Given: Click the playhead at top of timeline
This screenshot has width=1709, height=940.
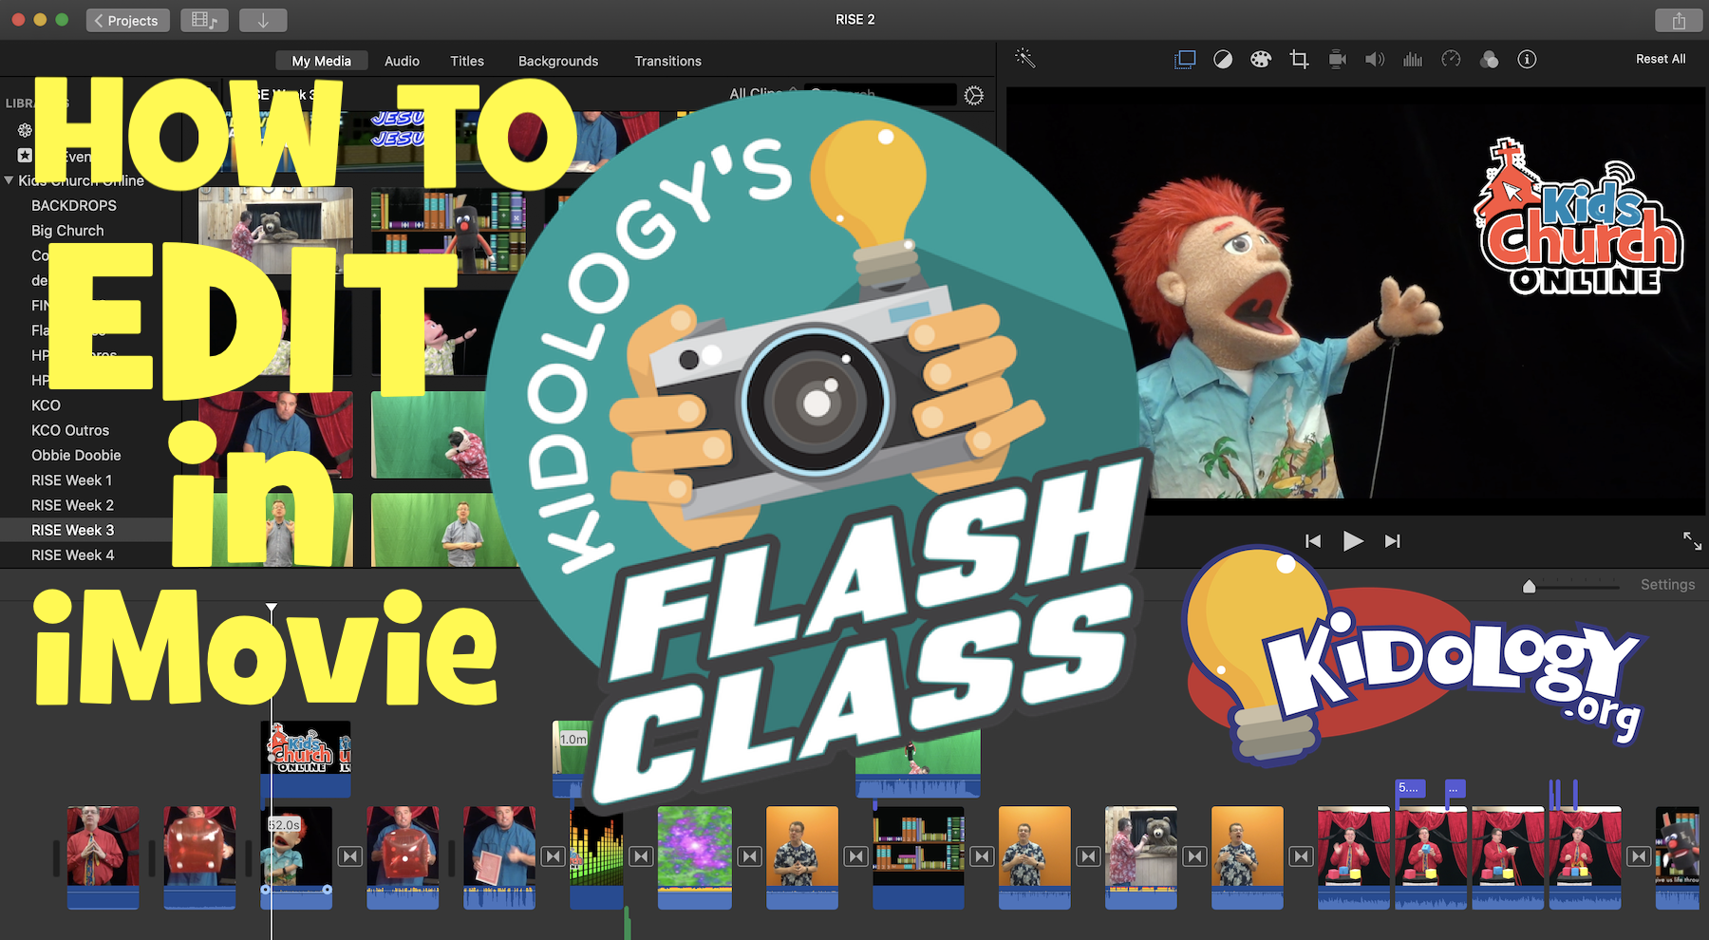Looking at the screenshot, I should [272, 607].
